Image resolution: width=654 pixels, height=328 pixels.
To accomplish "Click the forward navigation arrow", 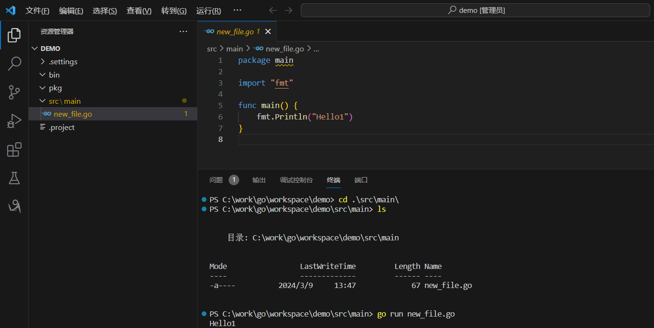I will (288, 10).
